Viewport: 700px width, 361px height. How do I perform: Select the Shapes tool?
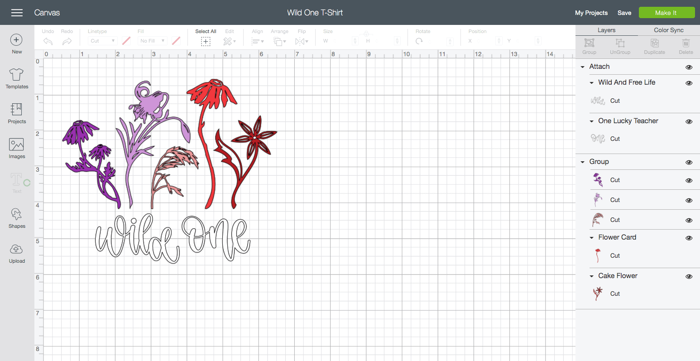(x=16, y=214)
